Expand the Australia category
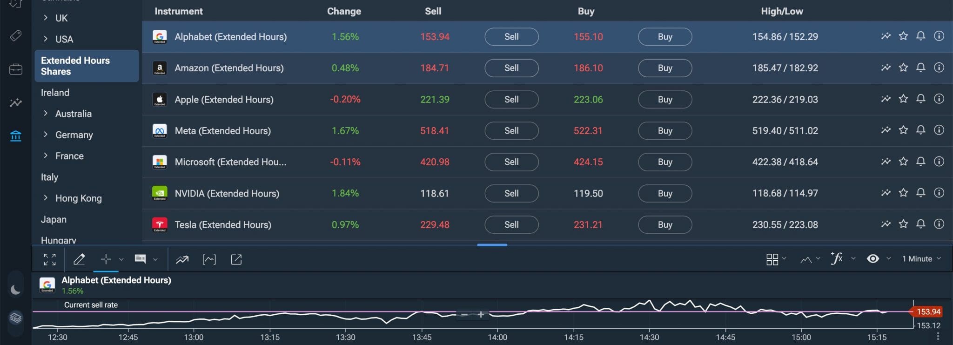The height and width of the screenshot is (345, 953). pyautogui.click(x=45, y=113)
